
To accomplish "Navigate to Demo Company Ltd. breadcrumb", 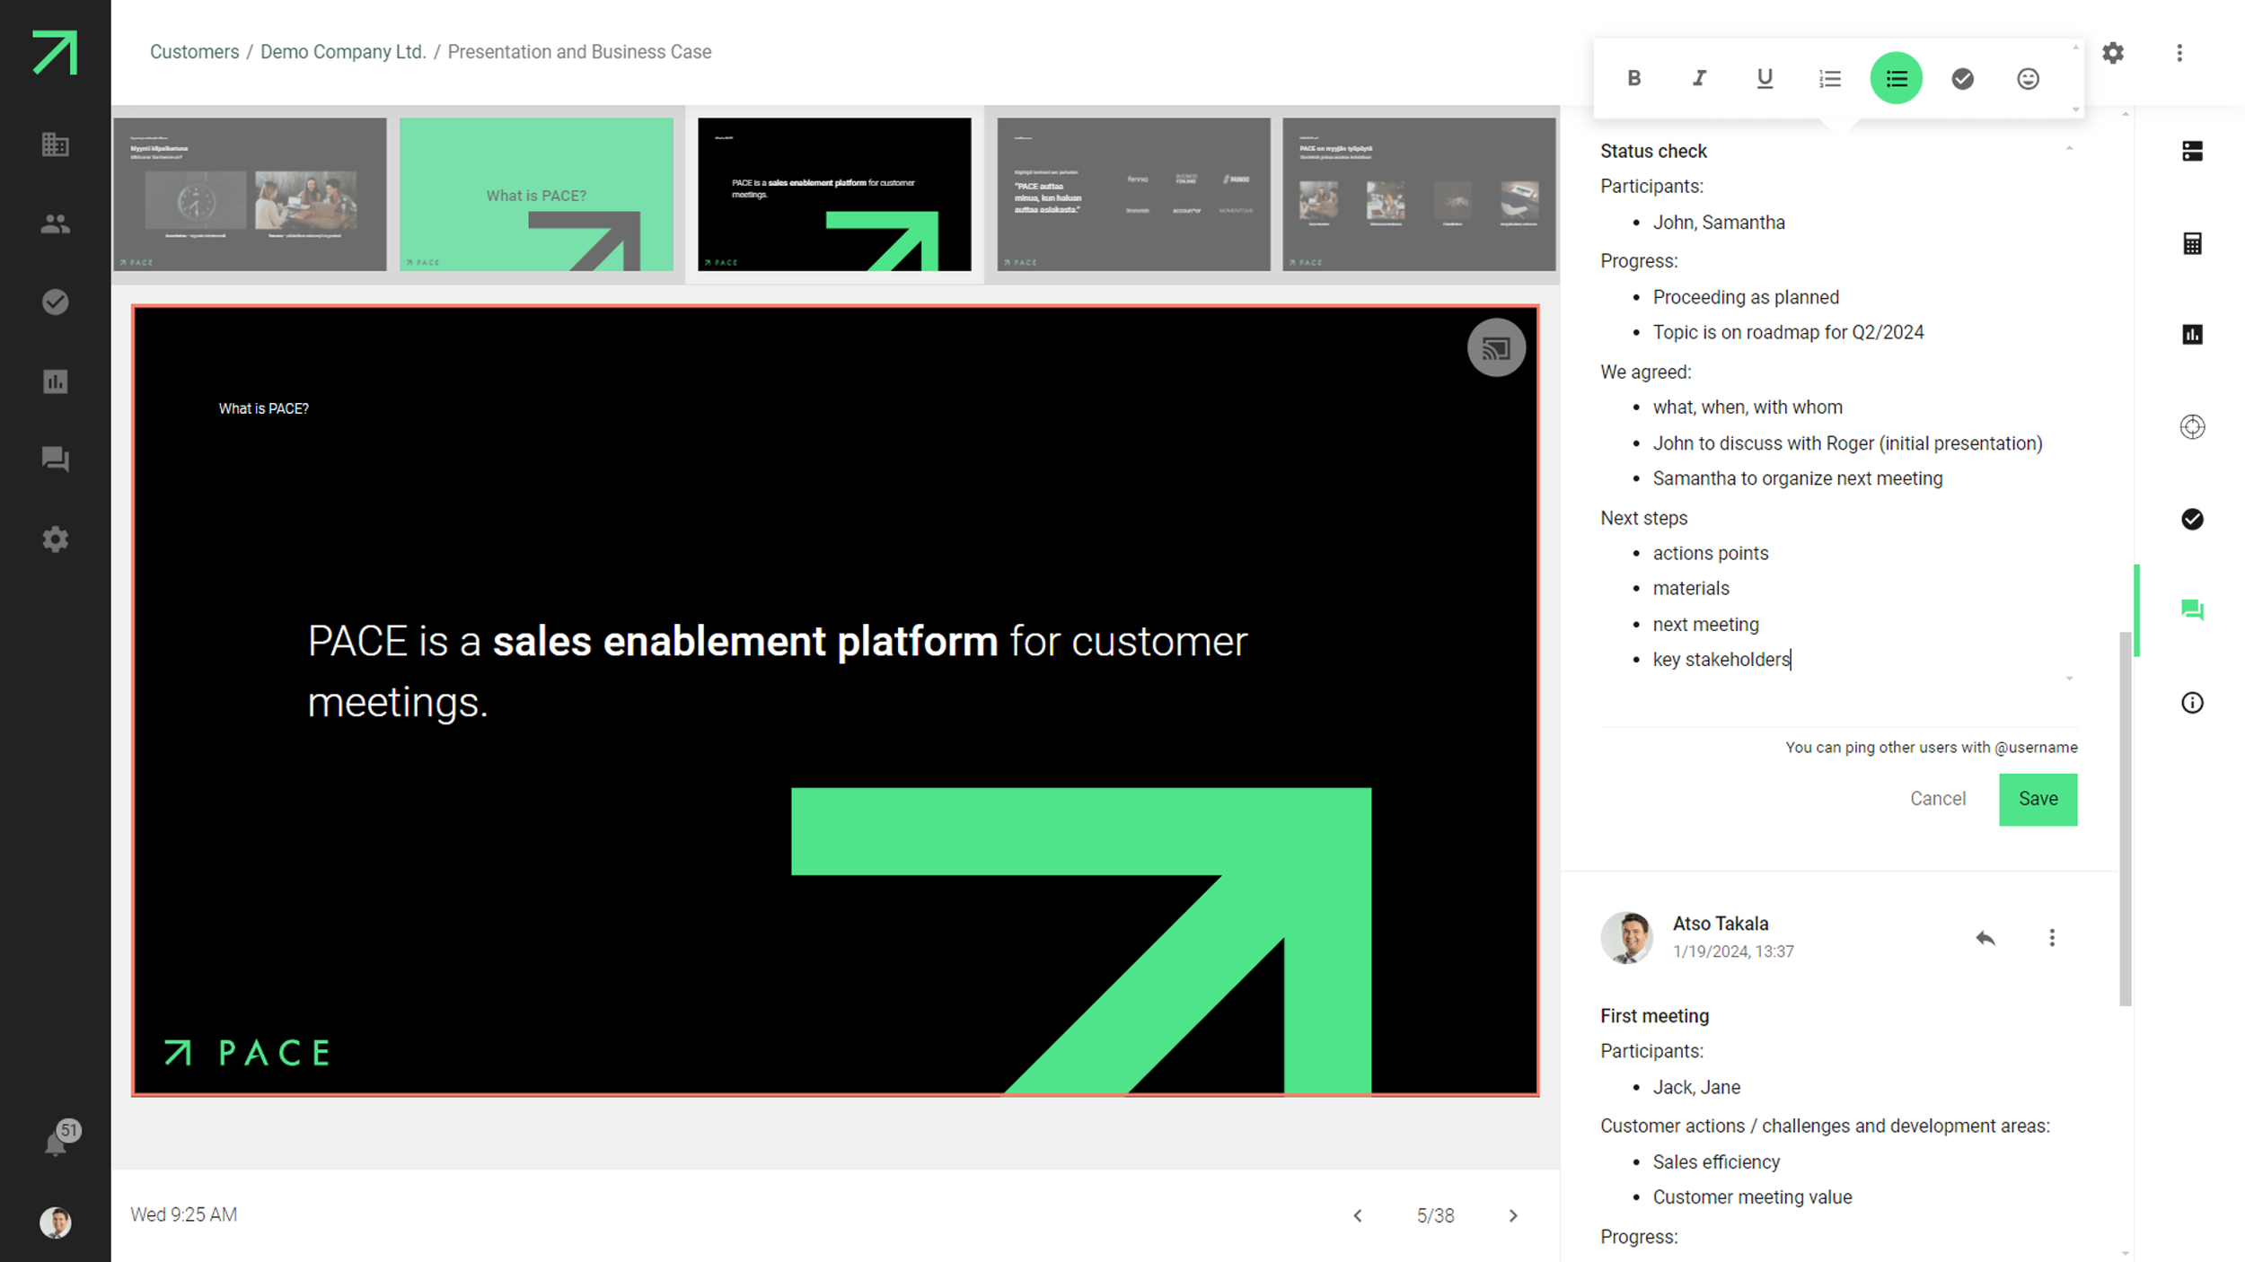I will [343, 52].
